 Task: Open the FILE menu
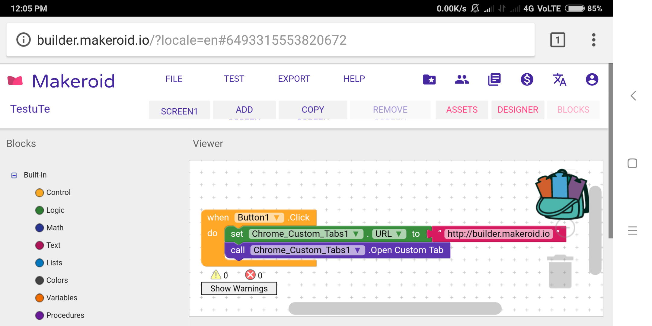[x=174, y=79]
